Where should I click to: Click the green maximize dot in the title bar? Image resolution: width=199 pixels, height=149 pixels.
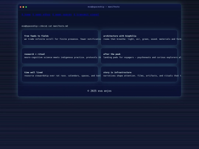[26, 7]
